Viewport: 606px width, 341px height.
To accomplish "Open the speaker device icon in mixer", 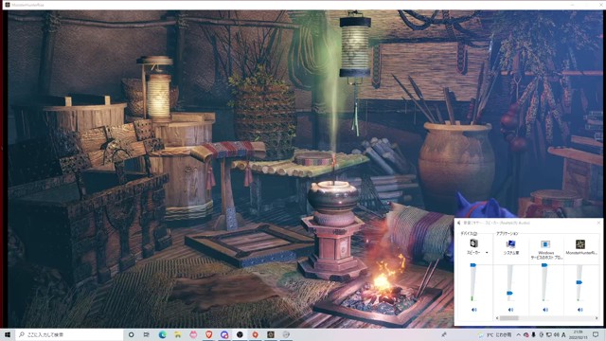I will click(x=473, y=243).
